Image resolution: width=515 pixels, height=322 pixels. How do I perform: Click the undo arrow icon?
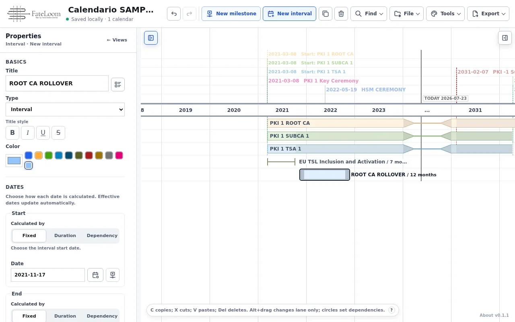pyautogui.click(x=174, y=14)
